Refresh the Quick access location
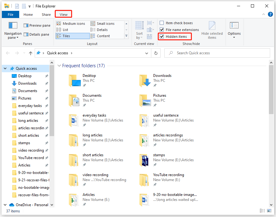This screenshot has height=217, width=276. [156, 53]
